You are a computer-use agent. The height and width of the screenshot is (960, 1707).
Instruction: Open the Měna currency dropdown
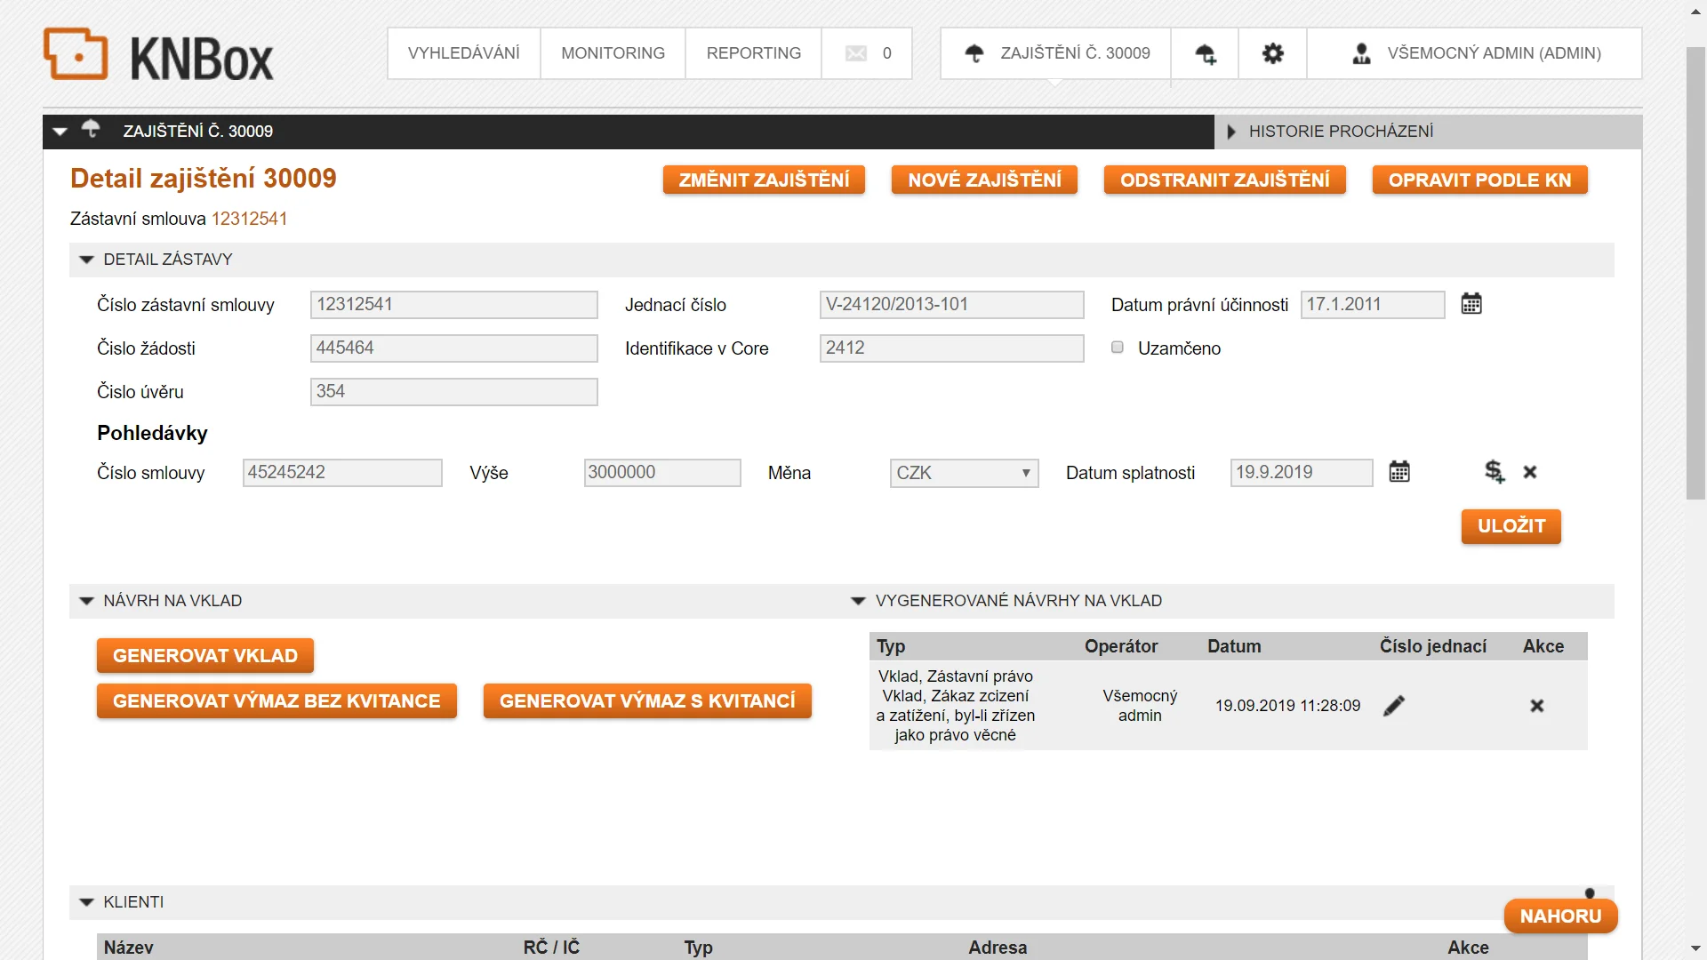coord(964,473)
